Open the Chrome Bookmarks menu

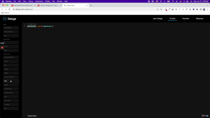(39, 1)
